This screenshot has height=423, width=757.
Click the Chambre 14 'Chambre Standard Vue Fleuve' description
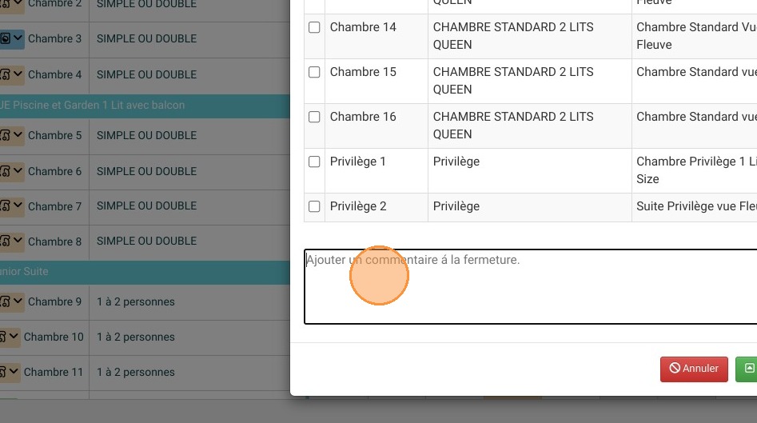click(x=697, y=36)
